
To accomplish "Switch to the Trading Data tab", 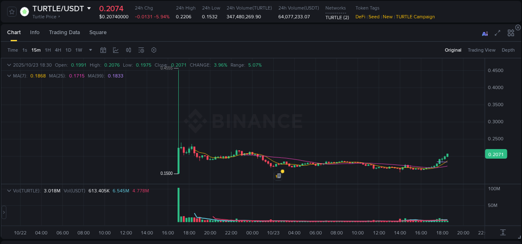I will 64,32.
